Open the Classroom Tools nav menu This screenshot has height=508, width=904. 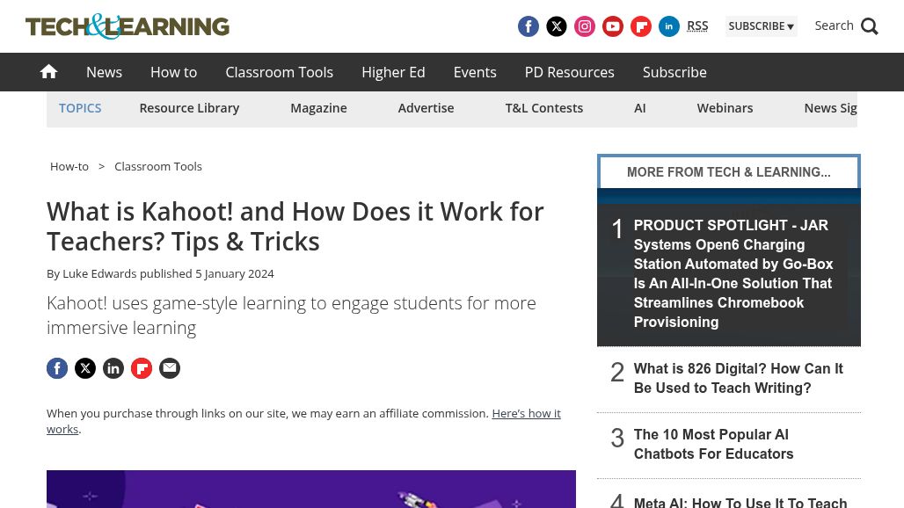click(279, 72)
